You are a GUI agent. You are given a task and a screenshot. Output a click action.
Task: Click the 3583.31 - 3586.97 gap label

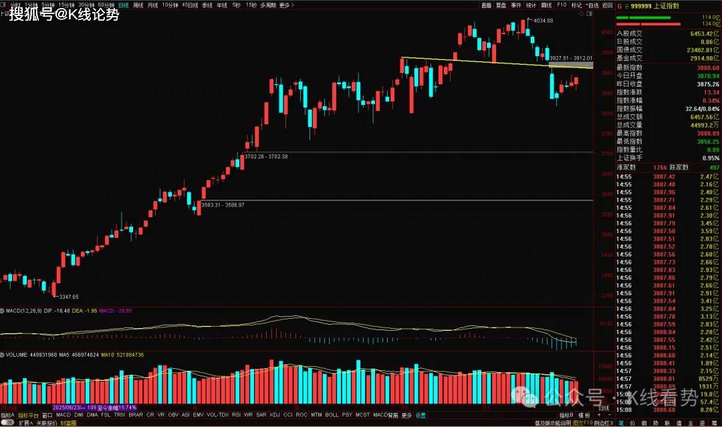coord(223,205)
